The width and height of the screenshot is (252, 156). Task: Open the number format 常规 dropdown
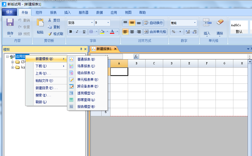[195, 23]
